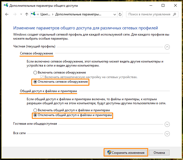Expand the "Все сети" section
The width and height of the screenshot is (183, 160).
click(x=167, y=134)
